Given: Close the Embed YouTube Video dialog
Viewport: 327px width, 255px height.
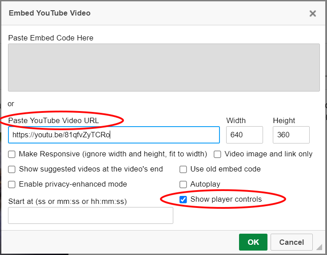Looking at the screenshot, I should [313, 13].
